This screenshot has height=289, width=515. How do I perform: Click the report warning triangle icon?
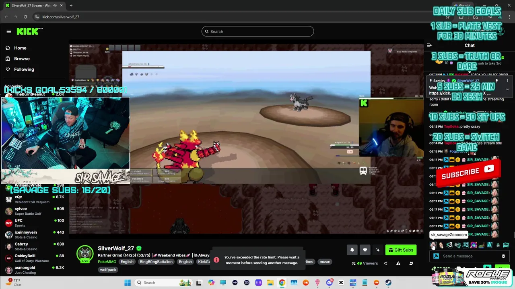[x=398, y=263]
